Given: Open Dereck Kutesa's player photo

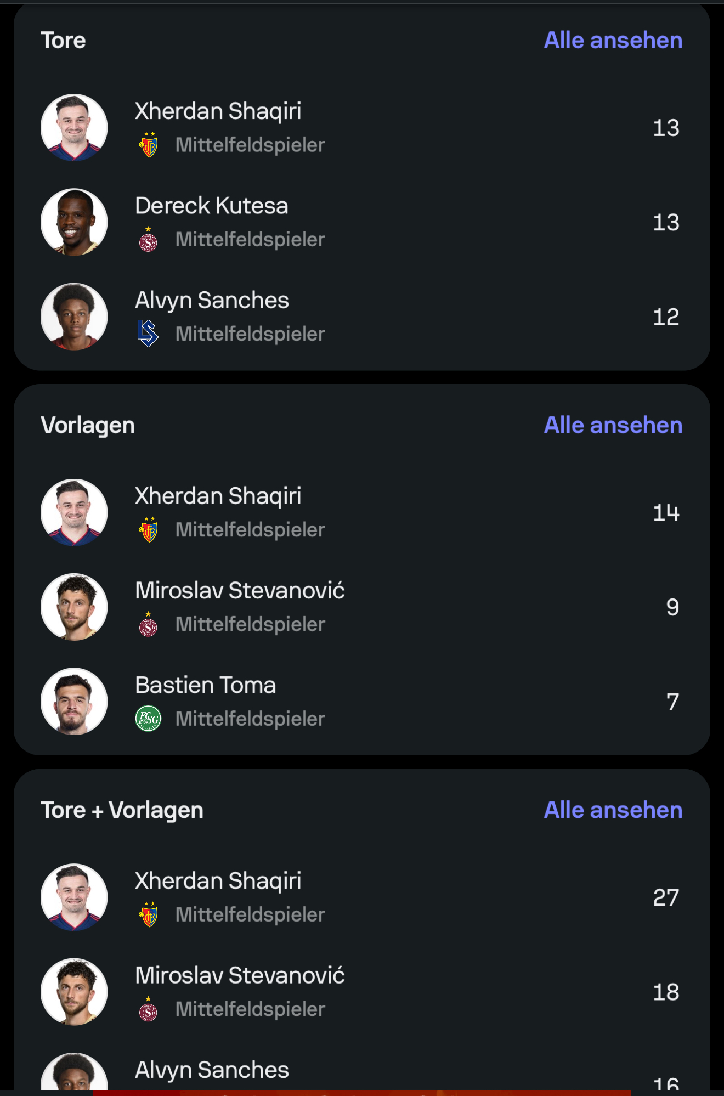Looking at the screenshot, I should [74, 222].
